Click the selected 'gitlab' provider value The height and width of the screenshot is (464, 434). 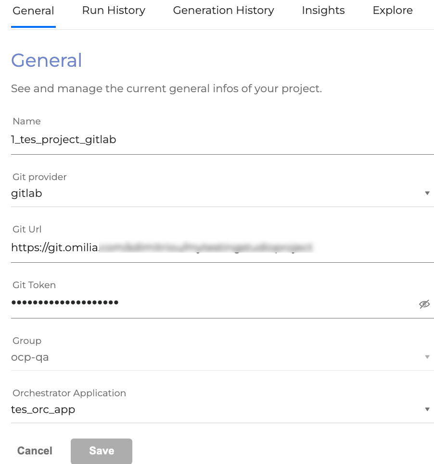click(27, 194)
